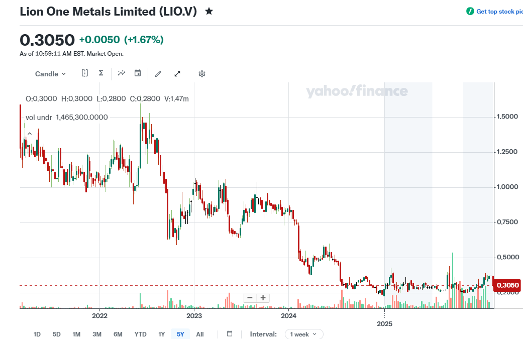523x339 pixels.
Task: Activate the pencil drawing tool
Action: (x=158, y=74)
